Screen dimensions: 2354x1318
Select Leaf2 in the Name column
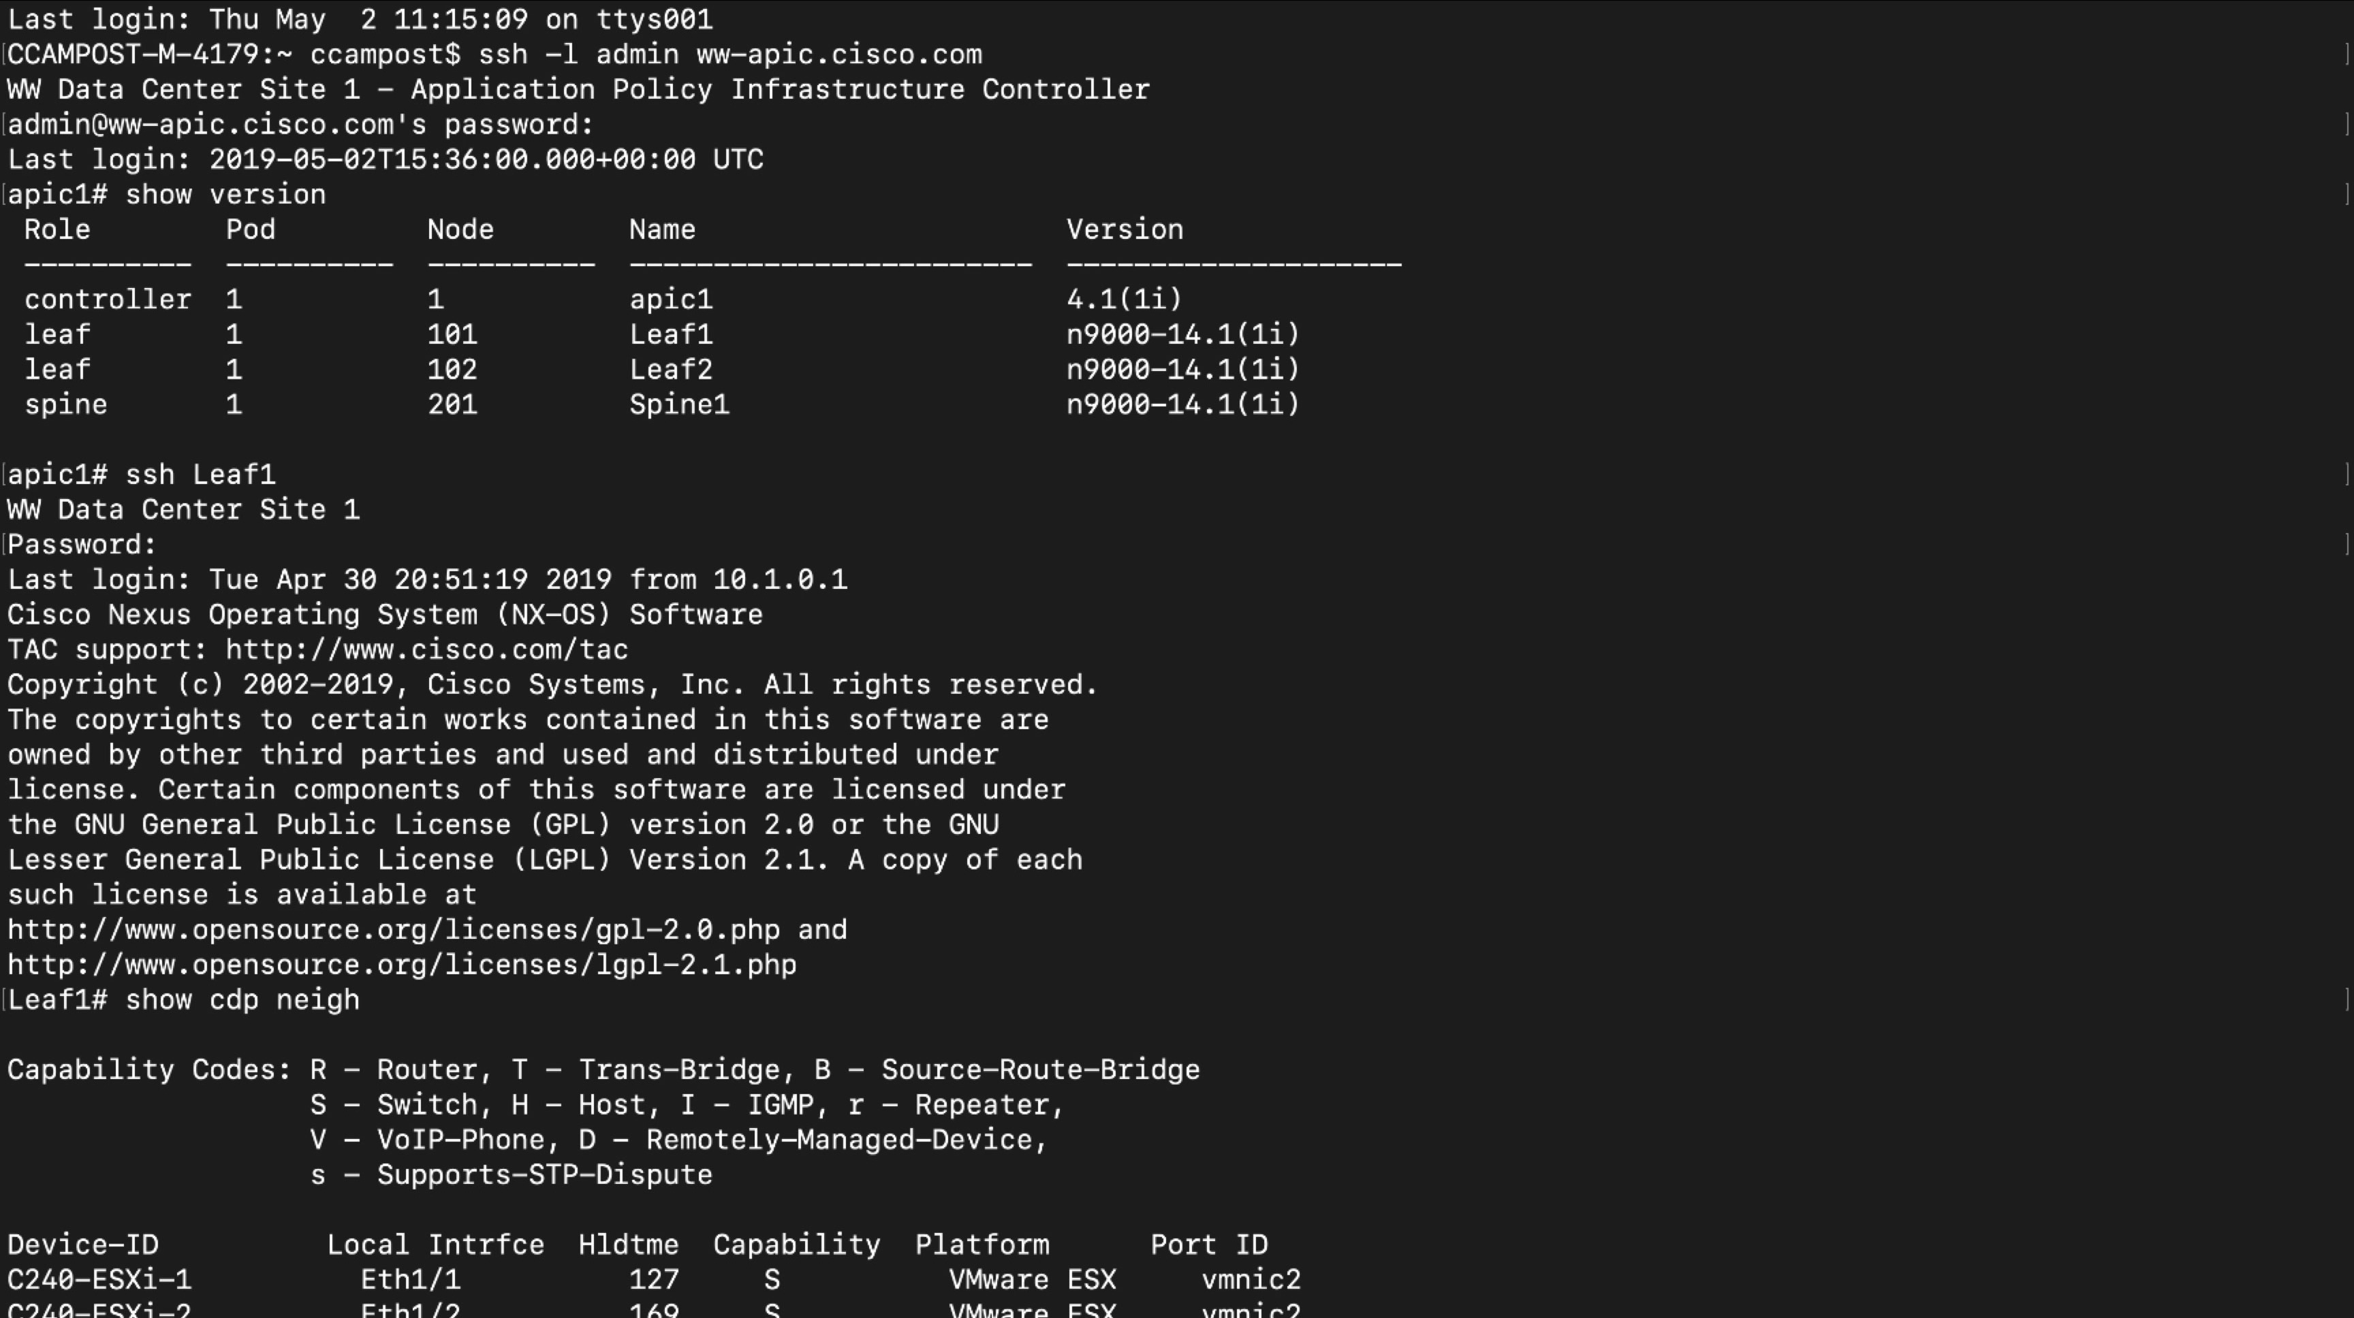pyautogui.click(x=671, y=370)
